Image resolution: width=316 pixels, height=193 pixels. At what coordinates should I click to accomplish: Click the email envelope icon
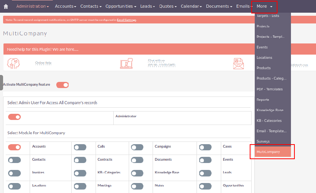coord(239,63)
